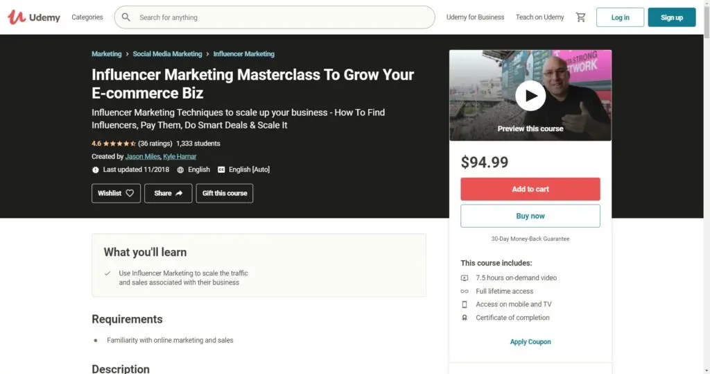The height and width of the screenshot is (374, 710).
Task: Click the Apply Coupon link
Action: click(x=530, y=342)
